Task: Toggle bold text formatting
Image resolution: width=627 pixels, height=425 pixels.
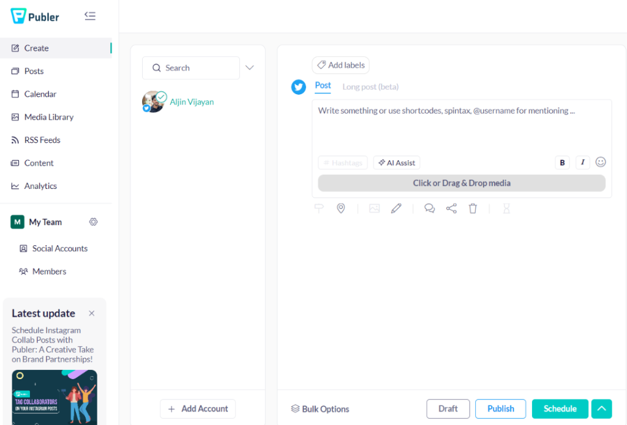Action: click(562, 162)
